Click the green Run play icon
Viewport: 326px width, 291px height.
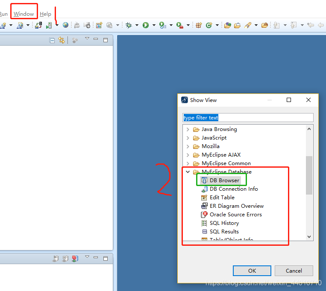pyautogui.click(x=146, y=25)
